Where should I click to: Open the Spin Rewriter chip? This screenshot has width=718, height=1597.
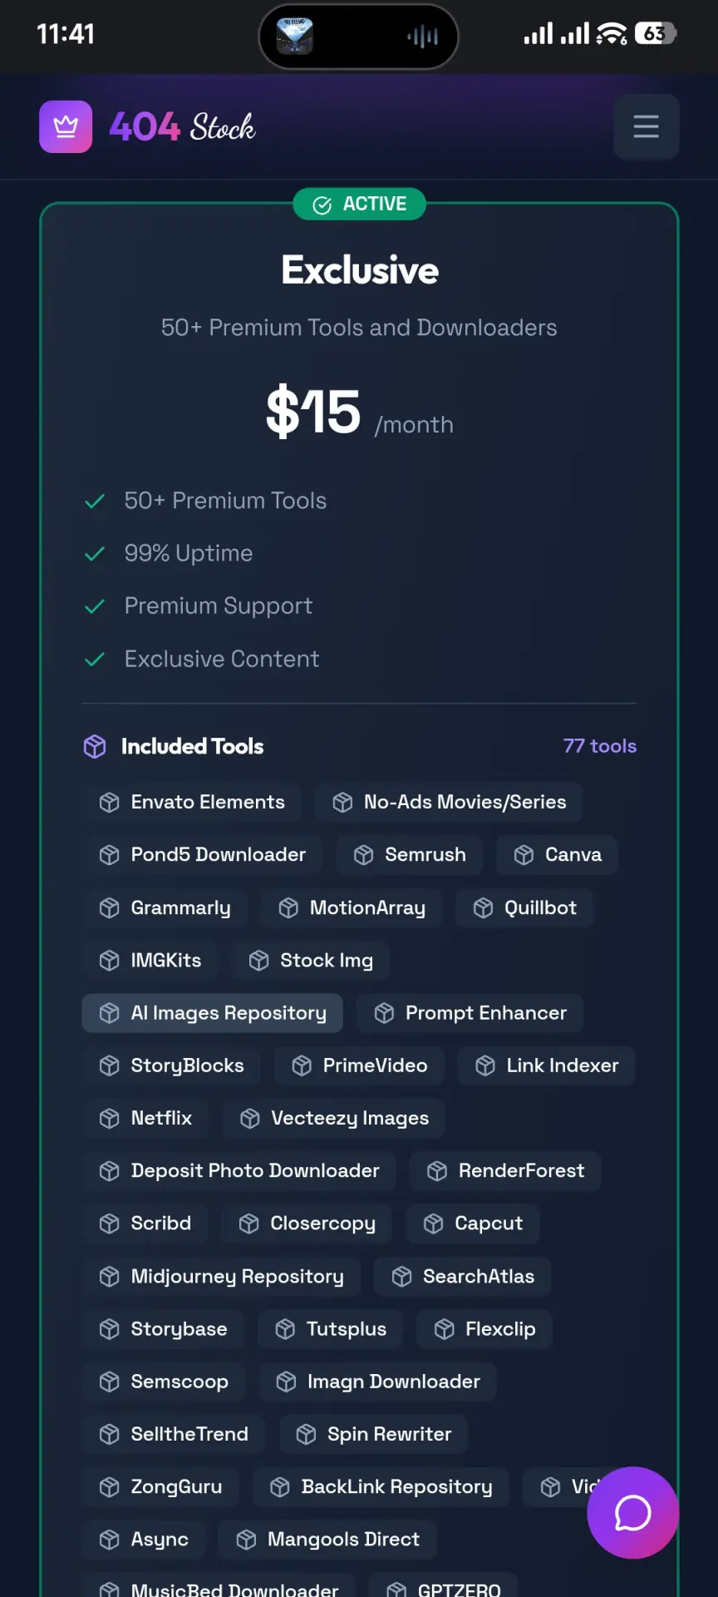tap(374, 1434)
